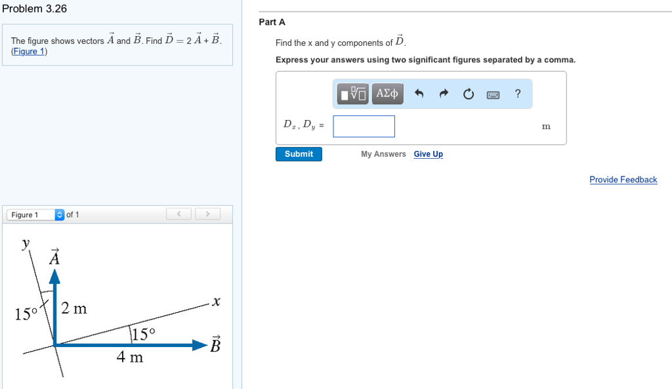
Task: Open the math templates palette icon
Action: 352,94
